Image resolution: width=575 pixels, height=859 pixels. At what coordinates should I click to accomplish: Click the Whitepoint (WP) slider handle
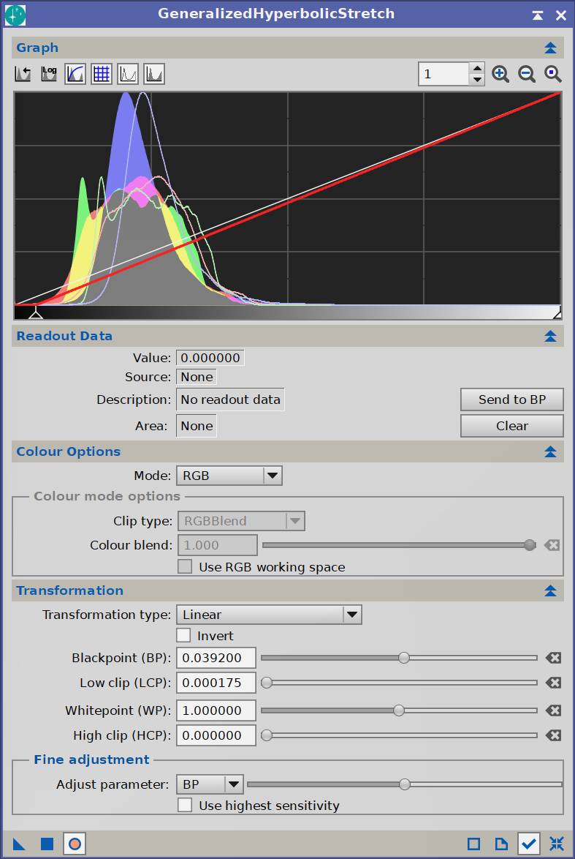click(399, 710)
